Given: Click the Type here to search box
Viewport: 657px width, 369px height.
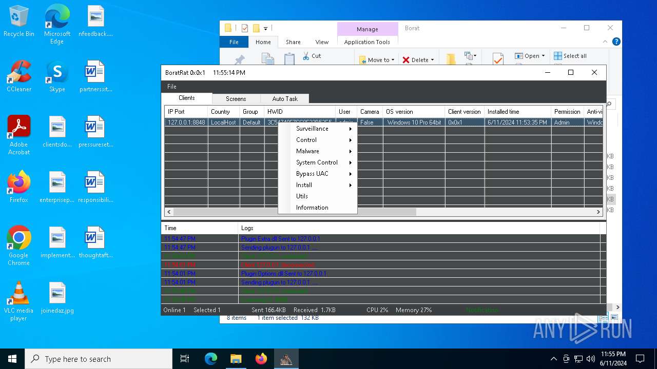Looking at the screenshot, I should click(99, 359).
